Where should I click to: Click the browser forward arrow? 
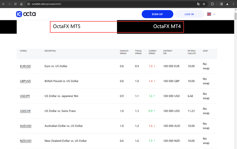click(9, 4)
